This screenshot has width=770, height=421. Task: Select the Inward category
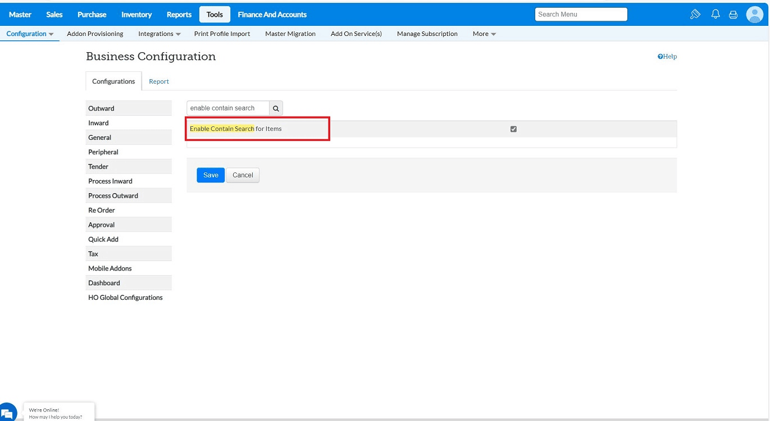[x=129, y=123]
